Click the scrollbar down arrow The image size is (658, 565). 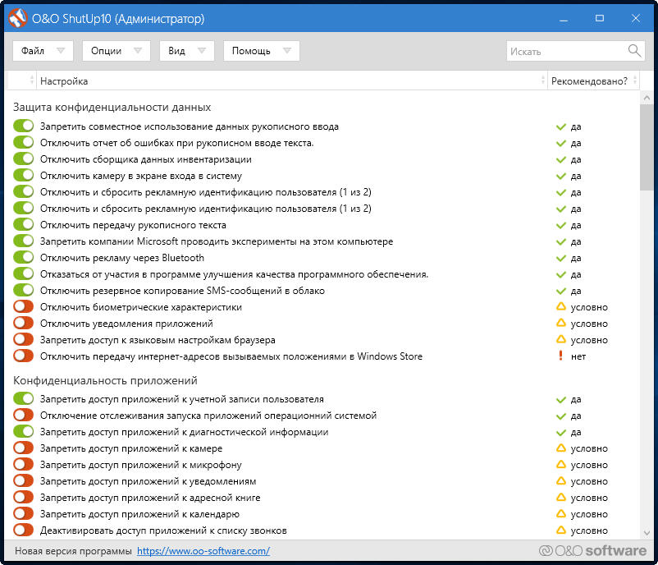click(647, 533)
